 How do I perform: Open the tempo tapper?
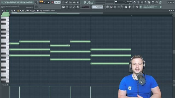pos(133,7)
